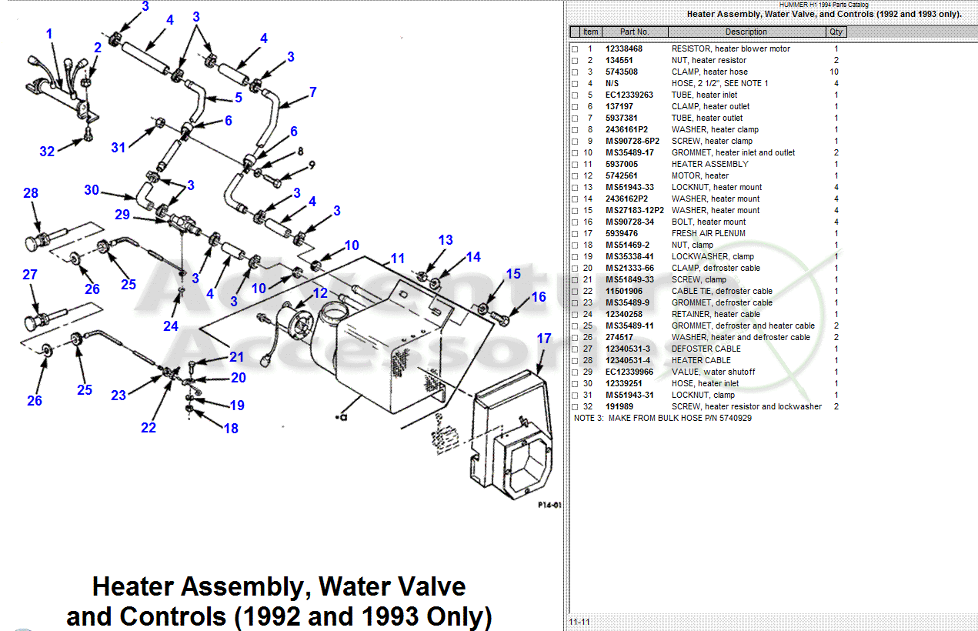Click the catalog heading Heater Assembly, Water Valve, and Controls

[824, 14]
